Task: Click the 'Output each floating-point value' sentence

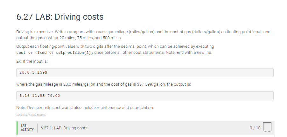Action: (115, 47)
